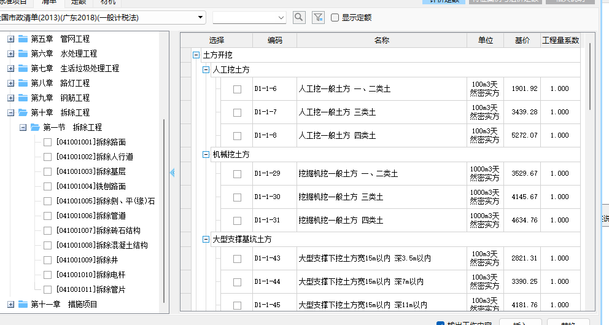Check [041001006]拆除管道 item

coord(47,216)
